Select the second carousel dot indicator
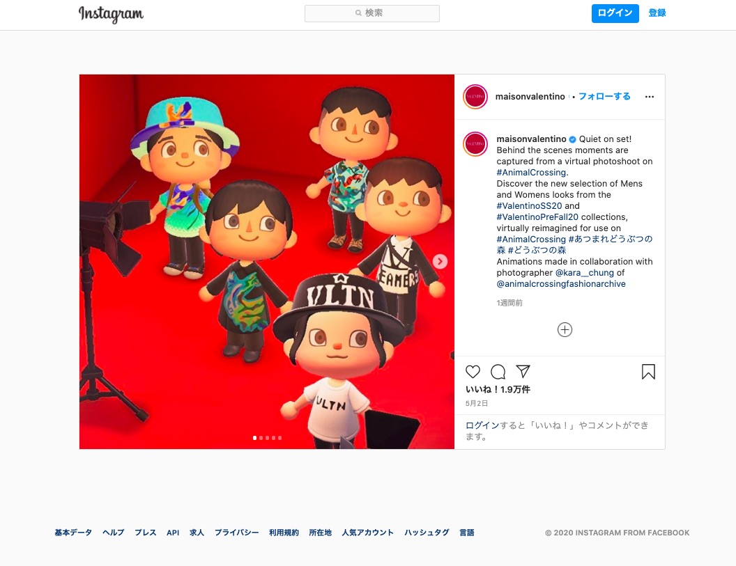 click(261, 438)
